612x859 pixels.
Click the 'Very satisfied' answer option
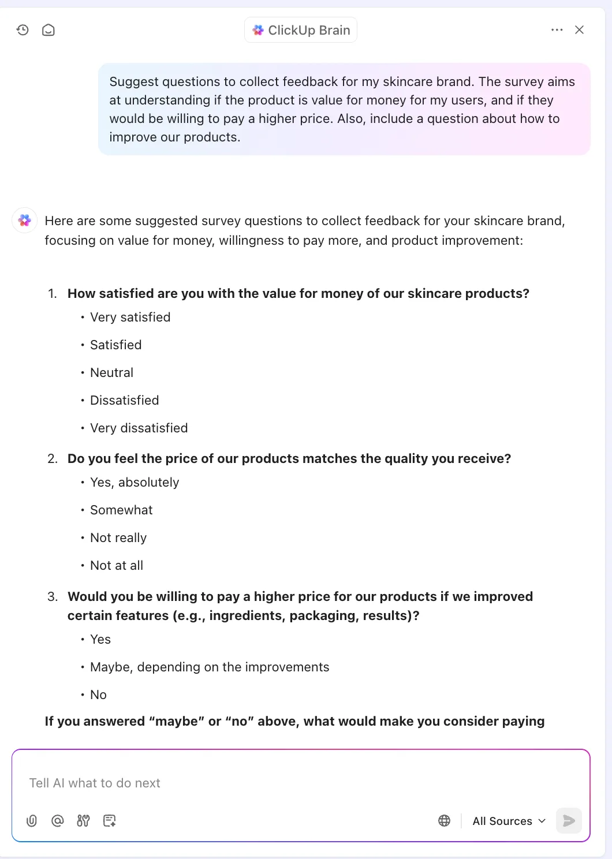(x=130, y=317)
